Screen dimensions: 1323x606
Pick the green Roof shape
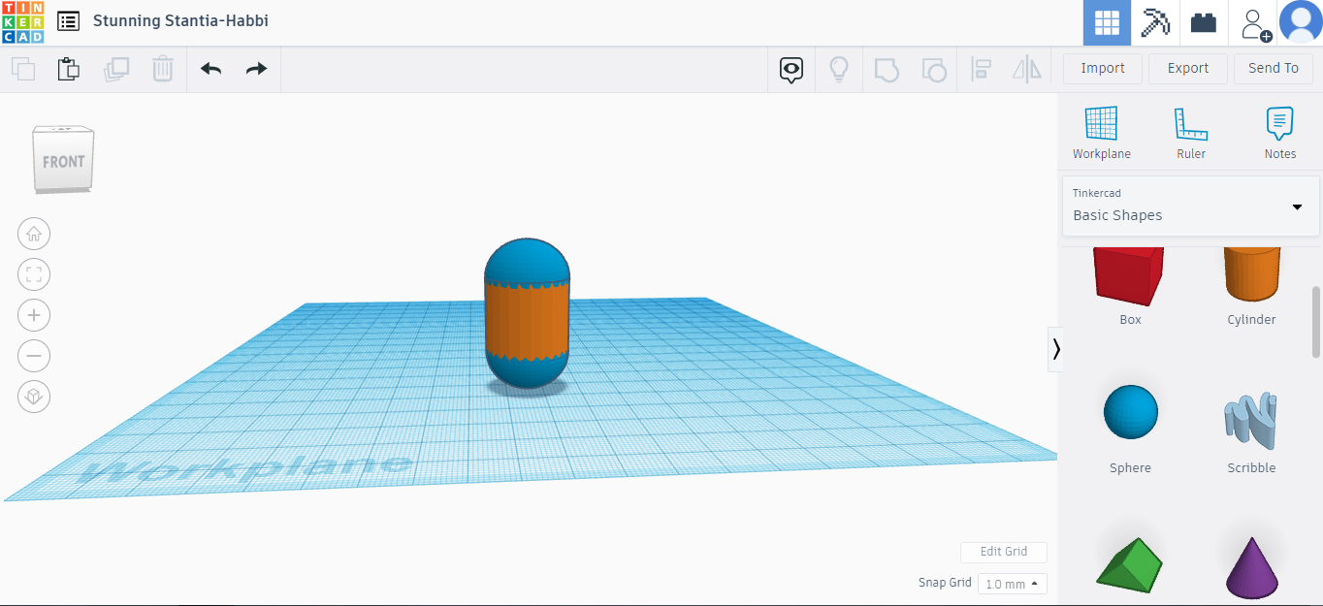[1130, 565]
